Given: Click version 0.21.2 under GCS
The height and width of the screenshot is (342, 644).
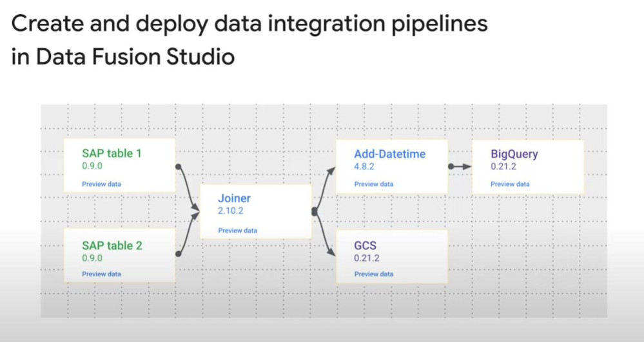Looking at the screenshot, I should pos(367,258).
